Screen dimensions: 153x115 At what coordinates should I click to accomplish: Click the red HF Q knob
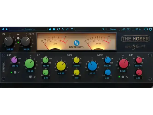(x=139, y=73)
